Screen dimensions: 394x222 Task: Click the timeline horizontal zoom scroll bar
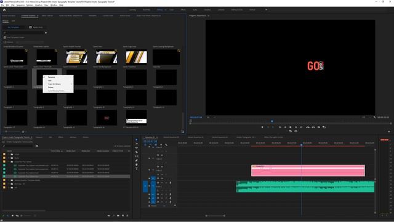[215, 215]
